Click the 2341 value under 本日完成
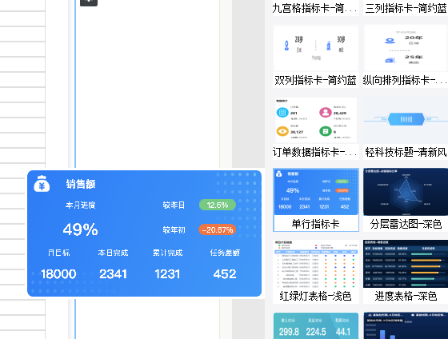This screenshot has height=339, width=448. (113, 274)
